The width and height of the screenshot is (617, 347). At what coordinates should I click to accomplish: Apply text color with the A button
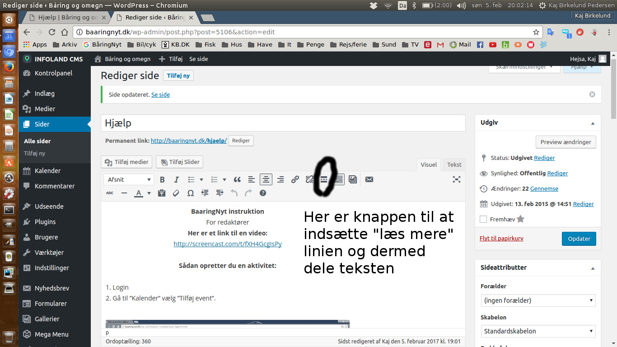click(x=138, y=193)
